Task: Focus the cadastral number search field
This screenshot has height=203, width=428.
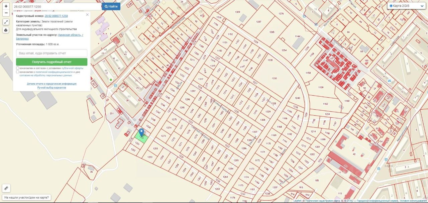Action: coord(57,6)
